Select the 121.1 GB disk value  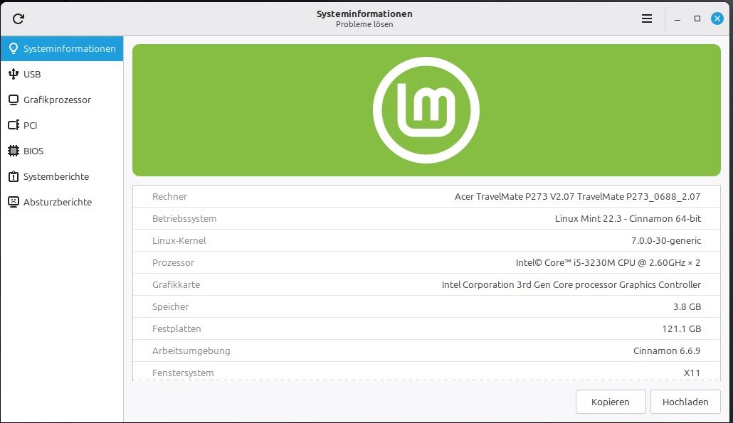pos(682,328)
